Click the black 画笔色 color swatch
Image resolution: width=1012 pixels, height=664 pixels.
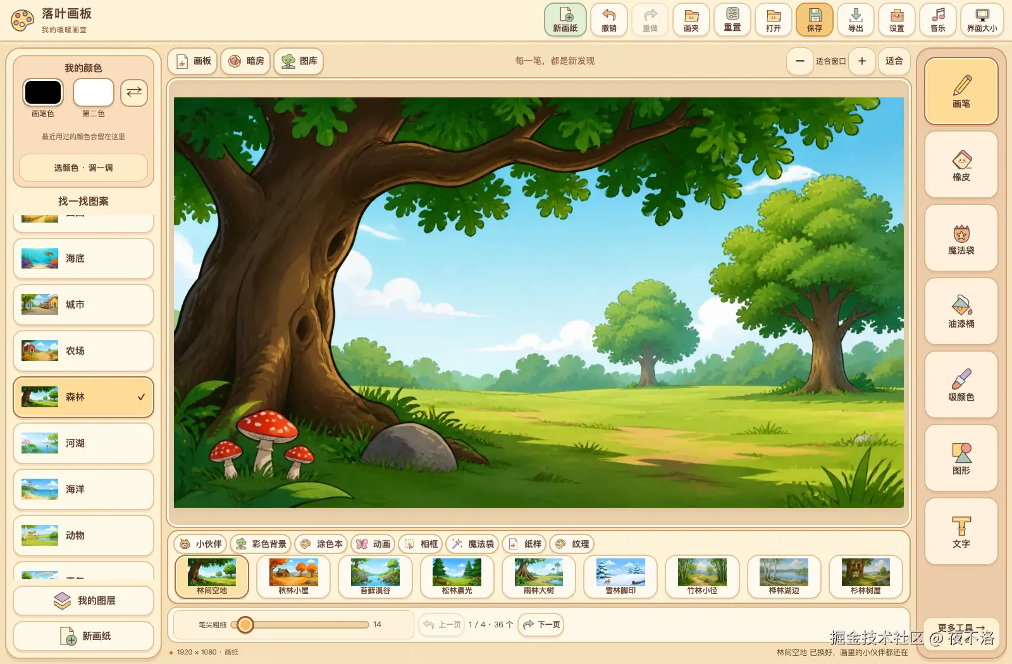coord(43,92)
